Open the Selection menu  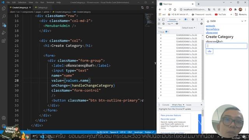click(22, 2)
